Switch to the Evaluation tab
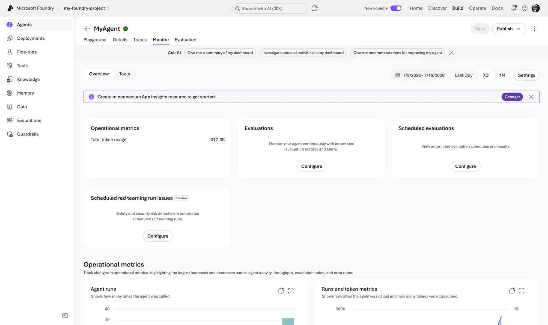The image size is (548, 325). pos(185,40)
